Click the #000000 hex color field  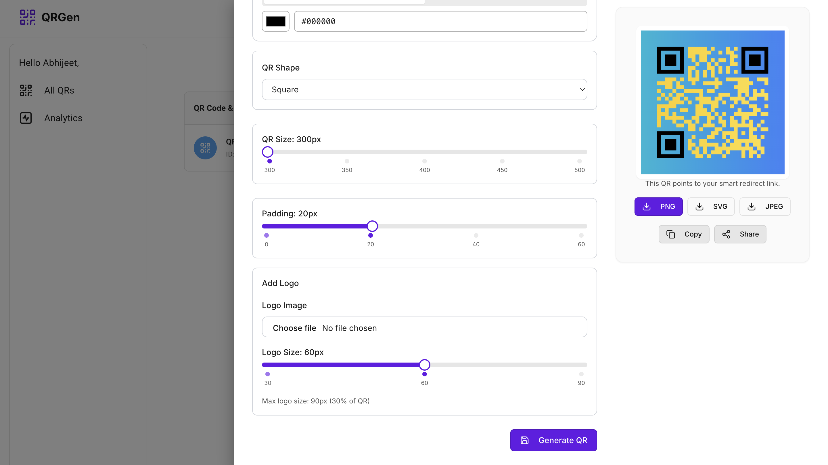(440, 21)
